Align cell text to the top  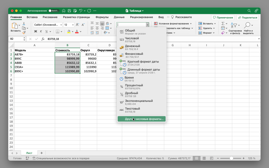coord(92,23)
